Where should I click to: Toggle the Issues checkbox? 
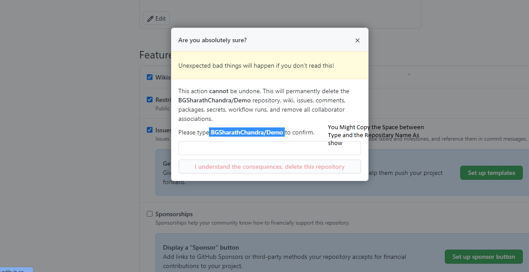pos(150,130)
